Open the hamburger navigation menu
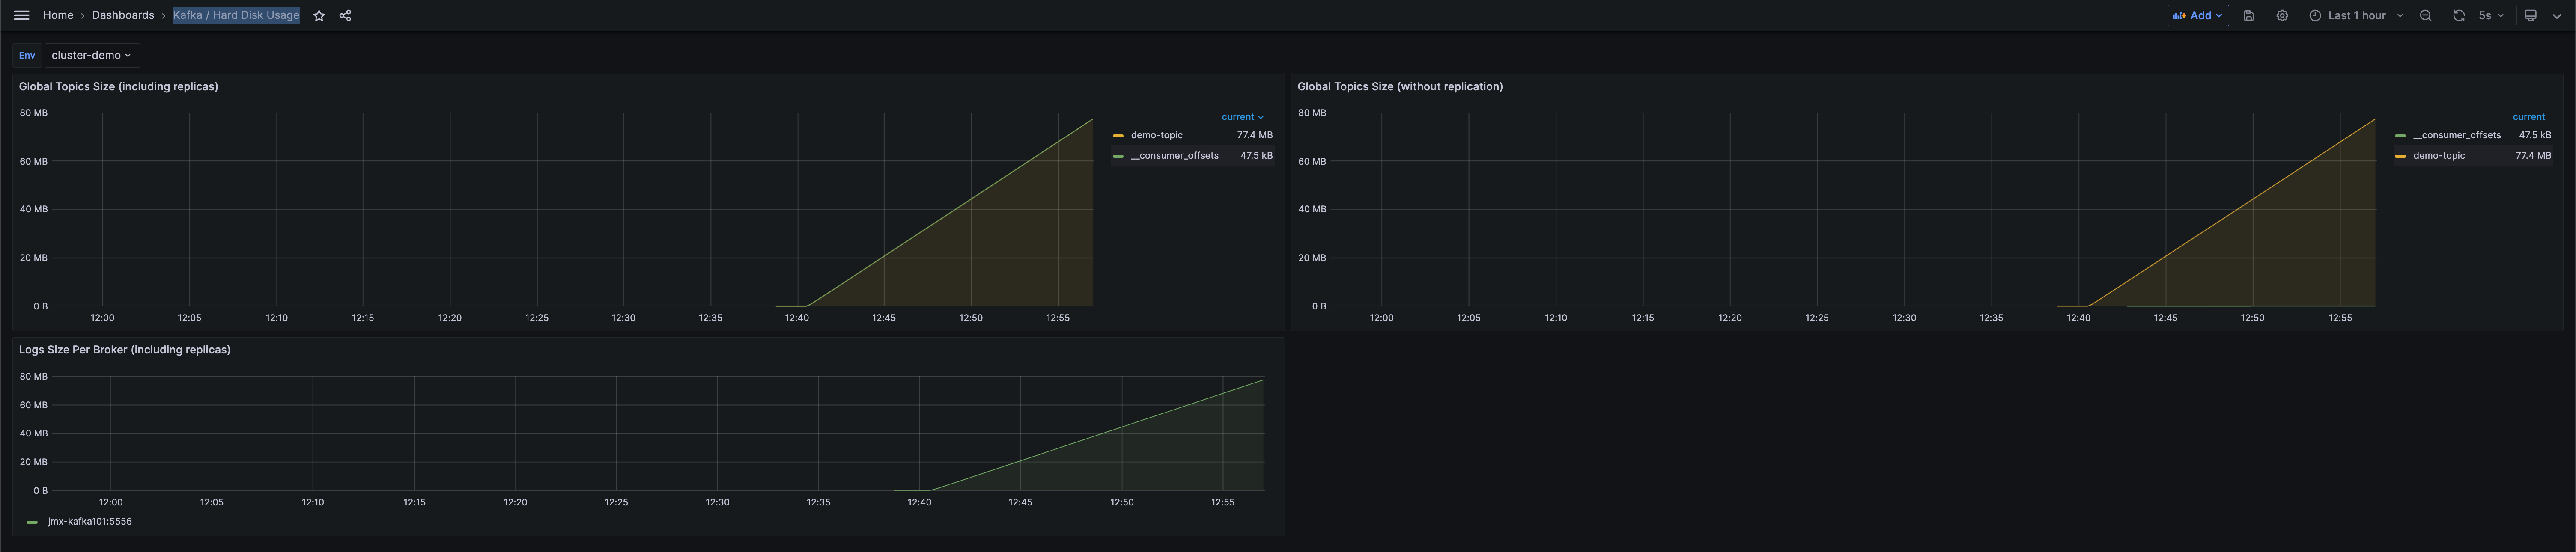 point(21,15)
